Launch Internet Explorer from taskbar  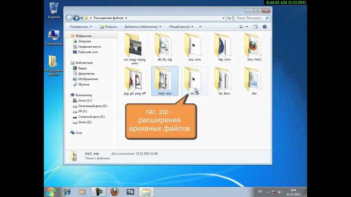click(67, 192)
